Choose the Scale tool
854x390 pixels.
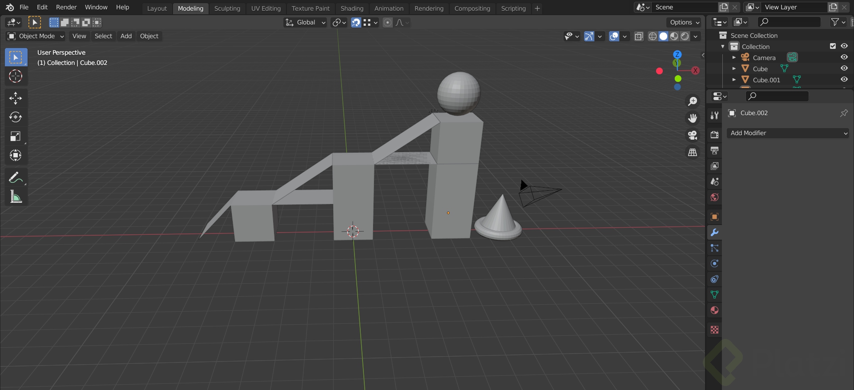pos(16,136)
